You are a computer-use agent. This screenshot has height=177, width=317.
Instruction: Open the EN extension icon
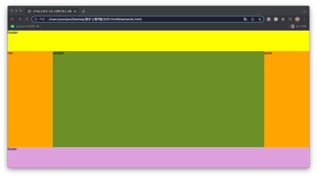[x=276, y=19]
